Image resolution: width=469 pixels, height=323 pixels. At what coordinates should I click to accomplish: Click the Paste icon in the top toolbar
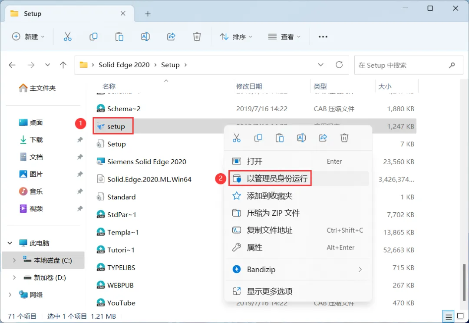[119, 37]
